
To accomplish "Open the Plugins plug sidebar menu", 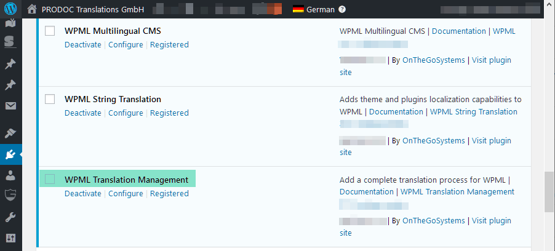I will point(10,154).
